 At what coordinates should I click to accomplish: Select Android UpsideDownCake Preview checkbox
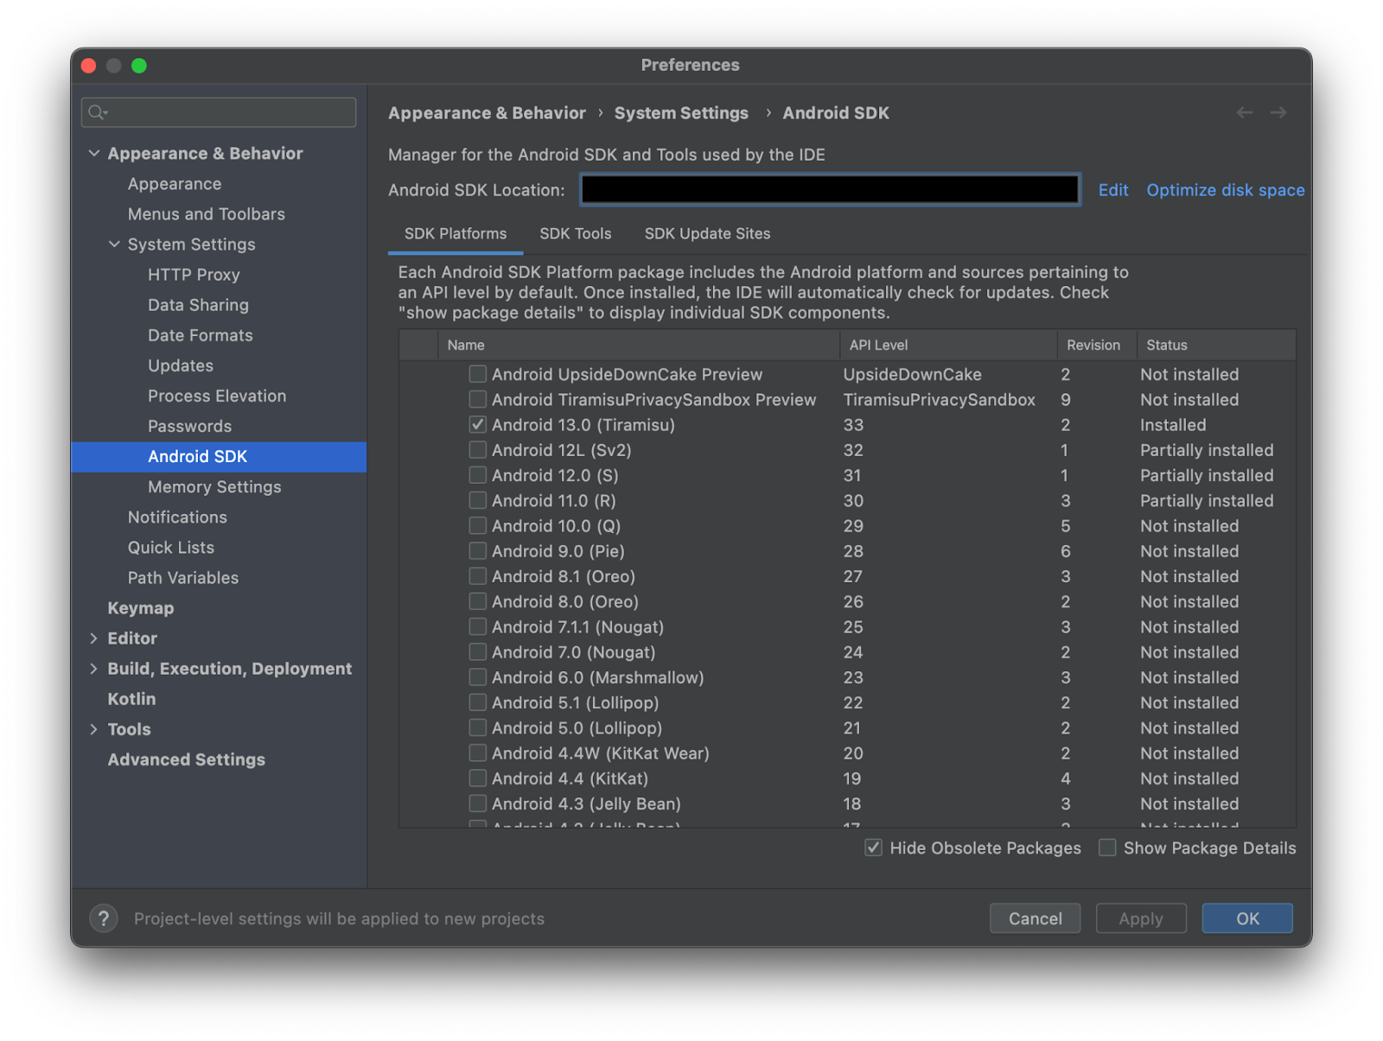pyautogui.click(x=477, y=374)
